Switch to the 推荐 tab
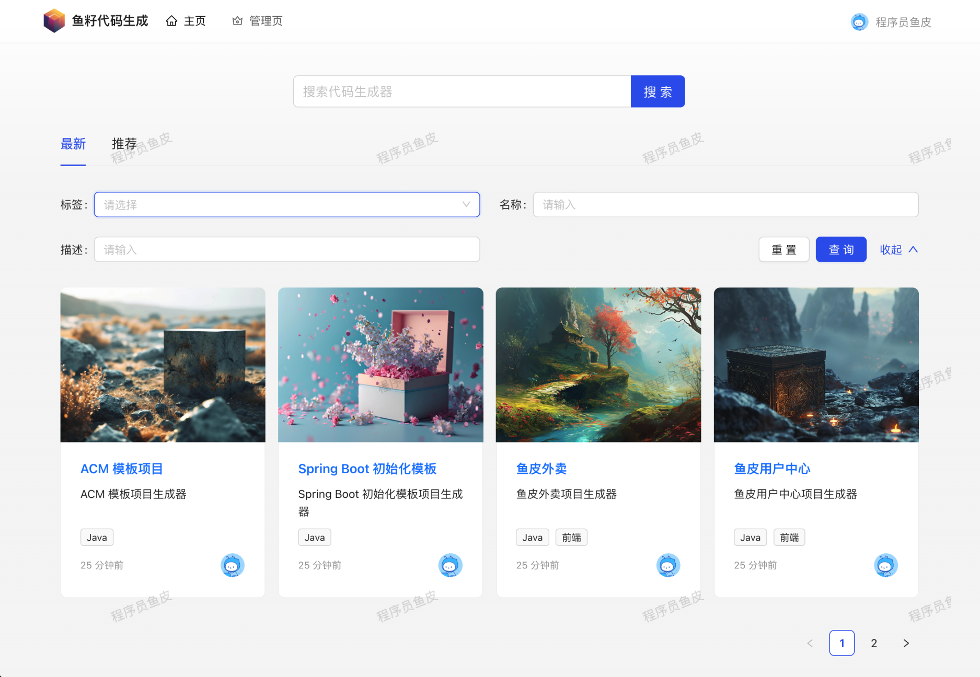 pos(124,144)
